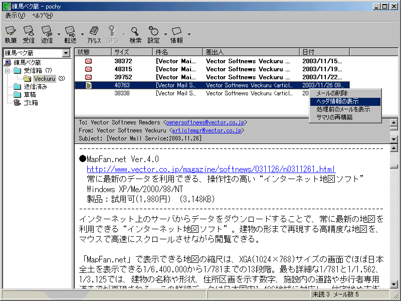This screenshot has width=401, height=301.
Task: Select the mail row with size 38372
Action: pos(212,61)
